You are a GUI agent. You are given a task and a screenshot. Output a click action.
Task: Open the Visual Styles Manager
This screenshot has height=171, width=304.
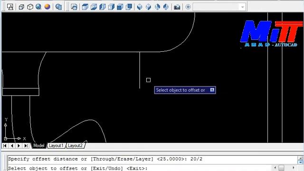(58, 7)
